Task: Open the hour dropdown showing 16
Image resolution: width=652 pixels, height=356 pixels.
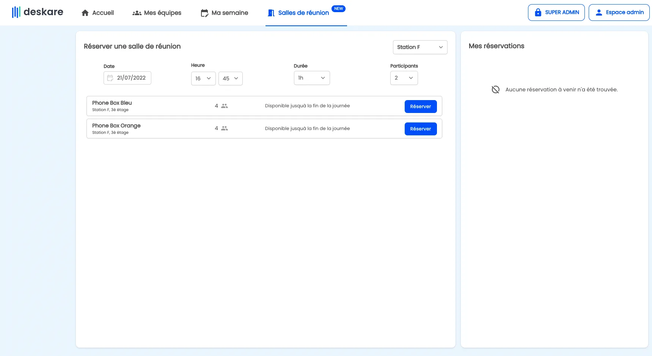Action: [203, 78]
